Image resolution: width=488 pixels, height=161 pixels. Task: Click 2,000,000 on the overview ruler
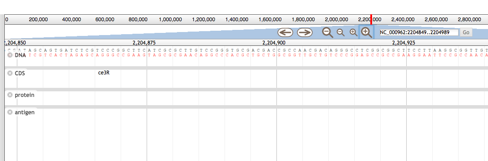(x=337, y=19)
